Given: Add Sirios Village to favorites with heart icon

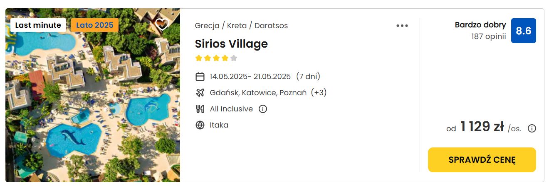Looking at the screenshot, I should coord(162,24).
